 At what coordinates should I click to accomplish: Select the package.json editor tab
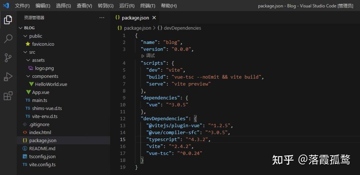click(x=135, y=18)
